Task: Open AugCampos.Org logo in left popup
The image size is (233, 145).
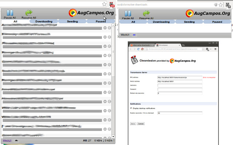Action: (91, 13)
